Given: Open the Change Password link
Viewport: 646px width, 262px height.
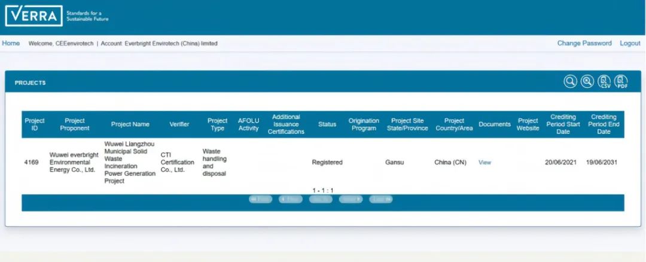Looking at the screenshot, I should click(584, 43).
